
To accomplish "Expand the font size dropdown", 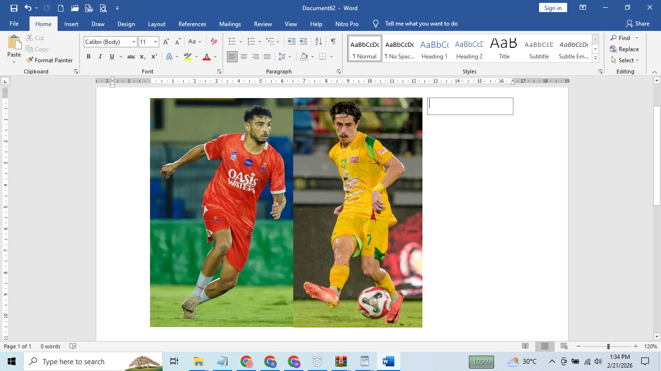I will pyautogui.click(x=155, y=42).
